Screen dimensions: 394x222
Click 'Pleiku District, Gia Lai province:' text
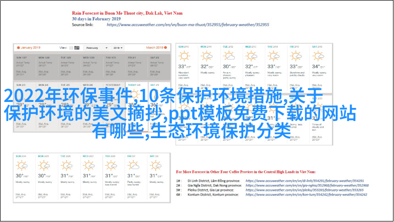(211, 190)
